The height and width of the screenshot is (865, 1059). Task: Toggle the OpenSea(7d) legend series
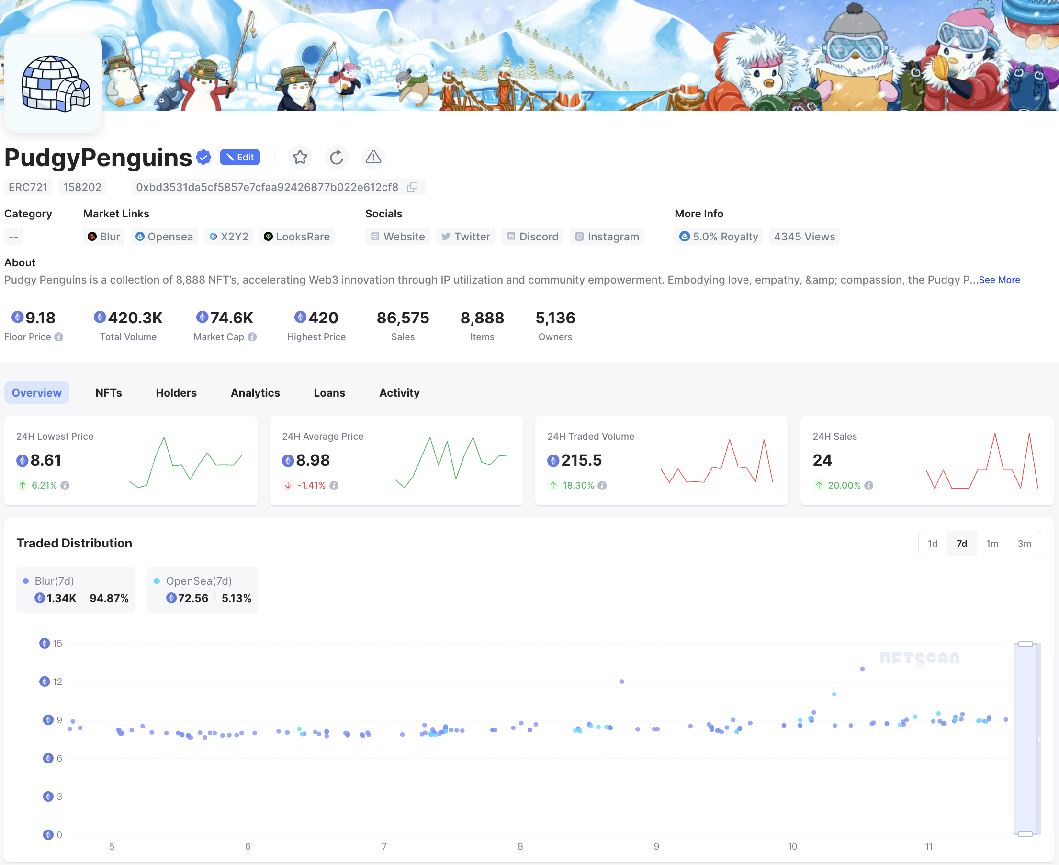203,590
